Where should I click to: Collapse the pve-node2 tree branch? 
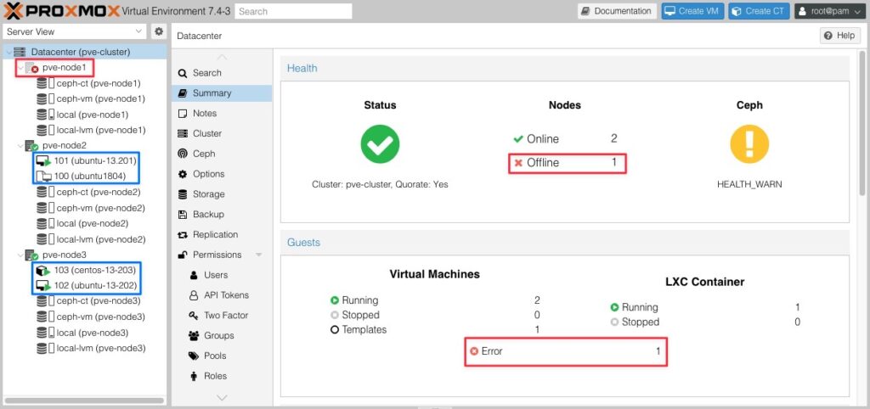21,146
